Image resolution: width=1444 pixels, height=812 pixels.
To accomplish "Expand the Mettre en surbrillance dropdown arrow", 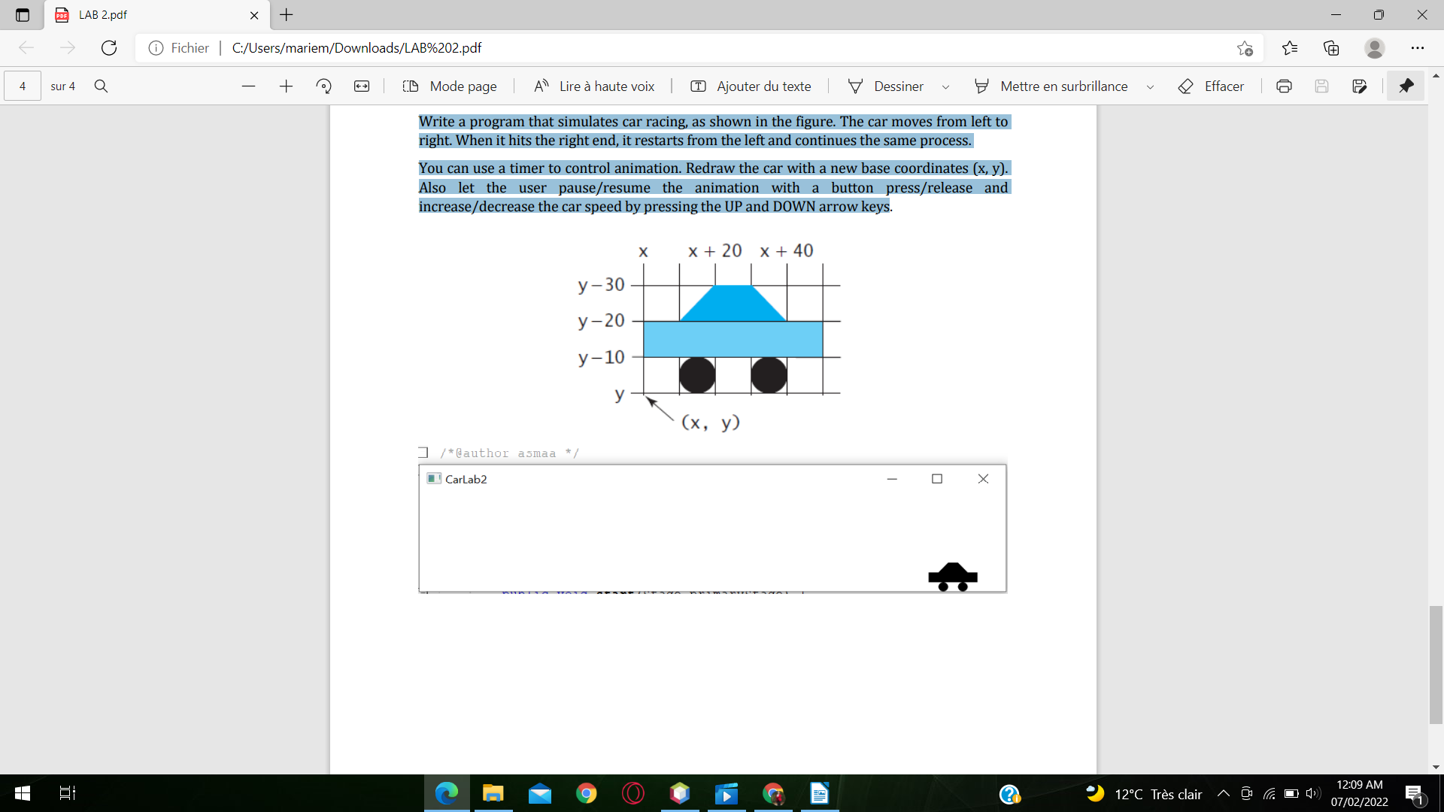I will tap(1150, 87).
